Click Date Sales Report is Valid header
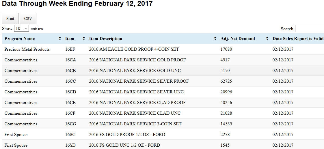The image size is (324, 149). [297, 39]
